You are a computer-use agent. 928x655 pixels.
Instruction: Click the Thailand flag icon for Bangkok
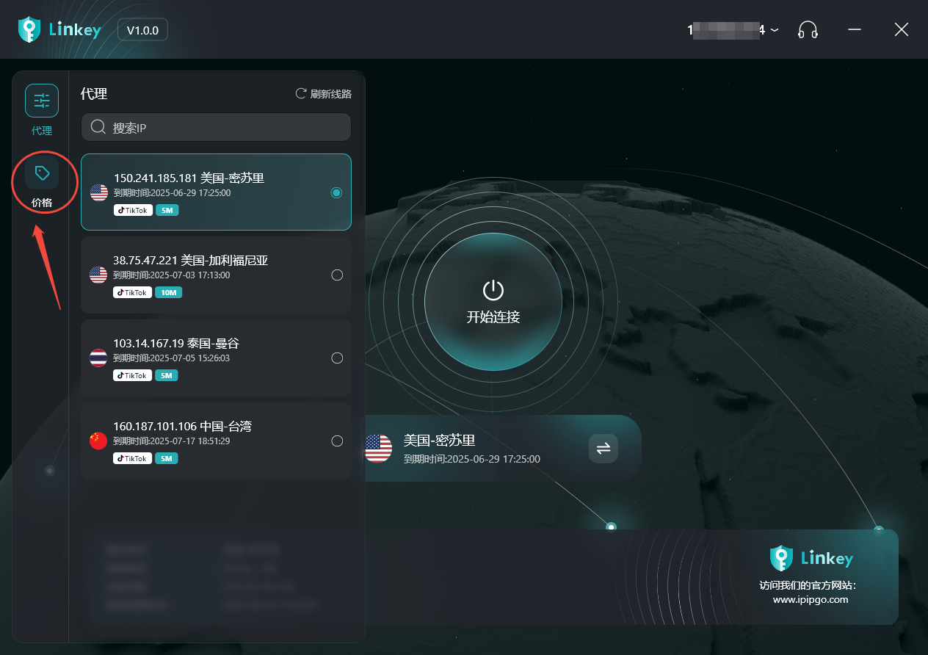98,358
